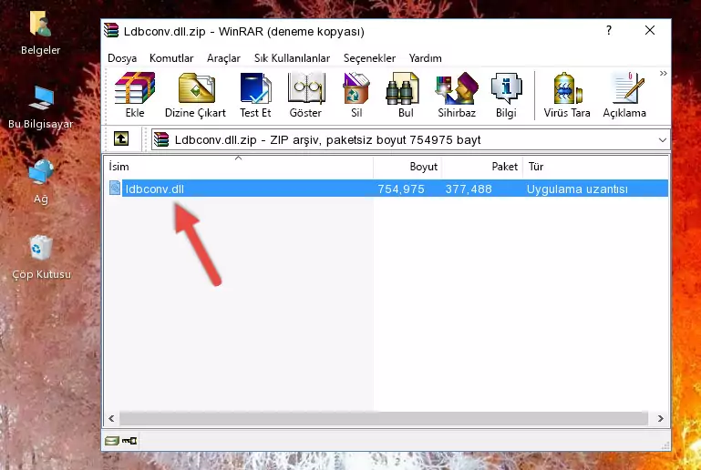Start Virüs Tara scan

coord(567,95)
